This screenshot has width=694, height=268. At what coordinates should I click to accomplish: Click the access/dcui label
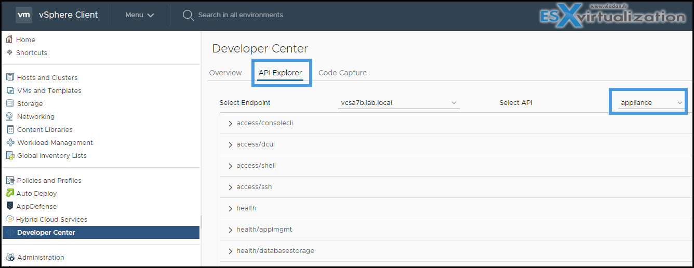[256, 144]
